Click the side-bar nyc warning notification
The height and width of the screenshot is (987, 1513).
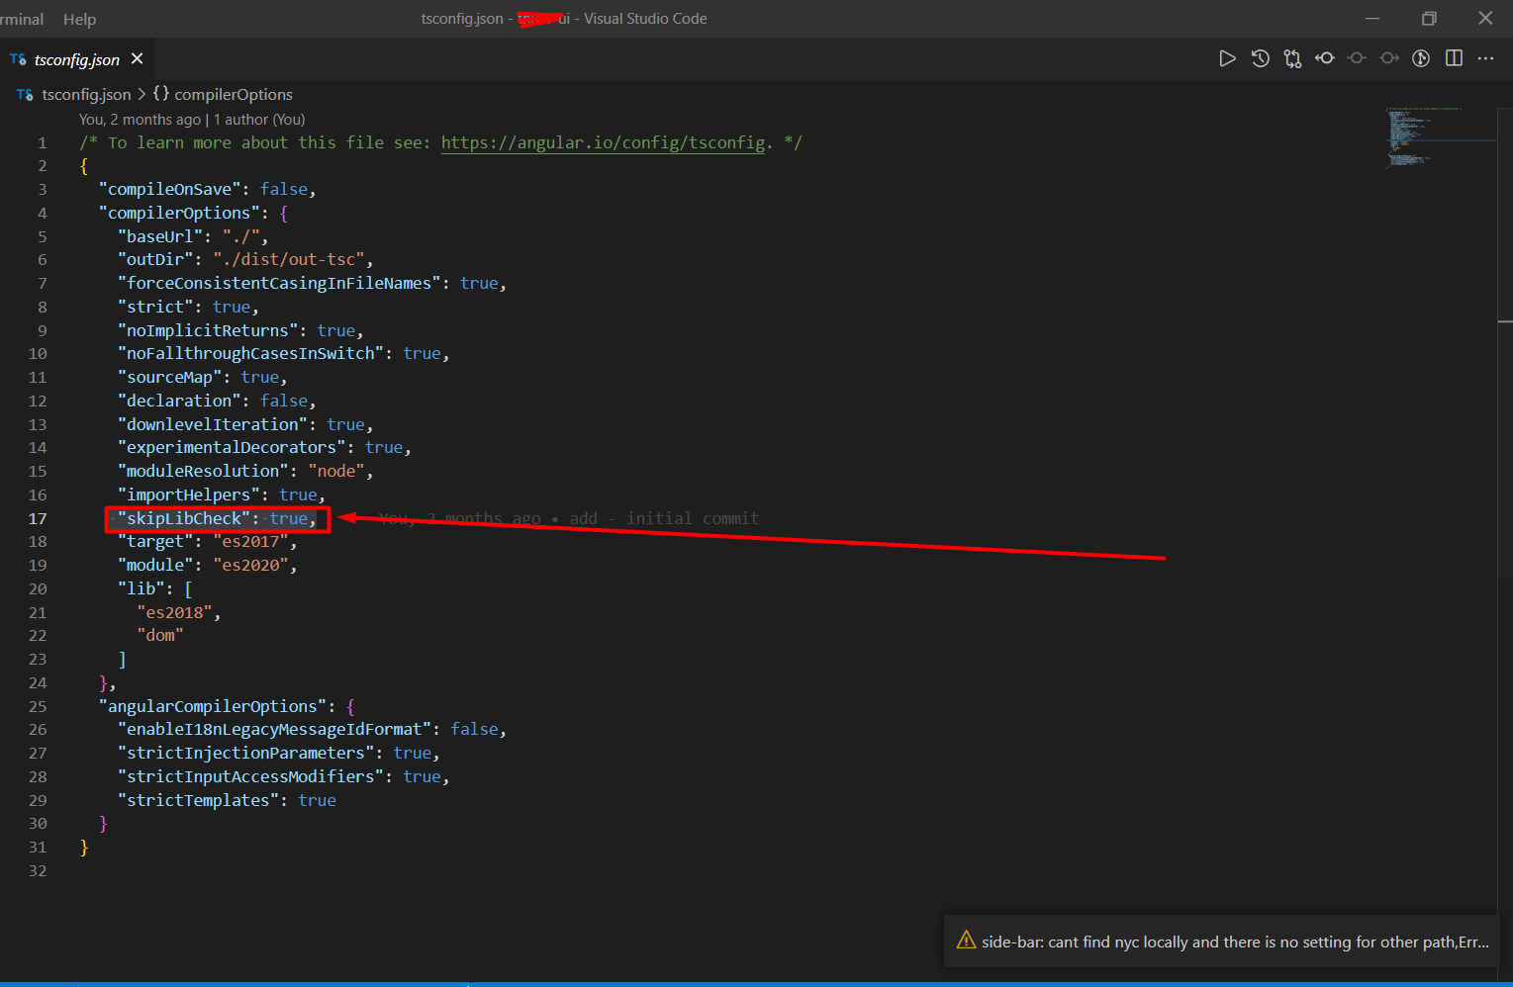point(1221,942)
